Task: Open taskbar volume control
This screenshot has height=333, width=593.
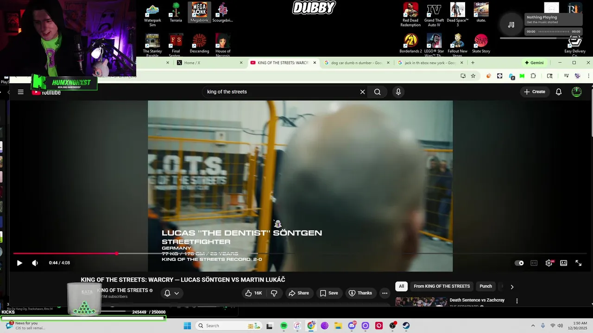Action: click(x=560, y=326)
